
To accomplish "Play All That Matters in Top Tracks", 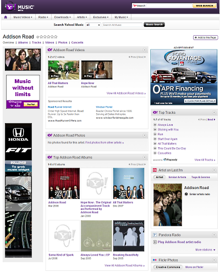I will [155, 143].
